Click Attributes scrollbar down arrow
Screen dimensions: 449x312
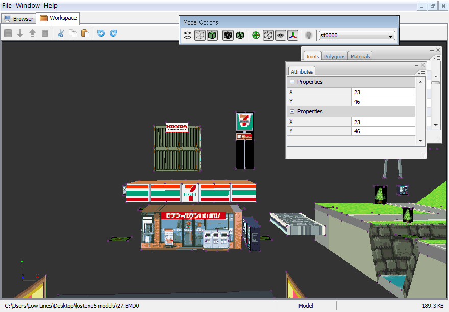pos(420,141)
